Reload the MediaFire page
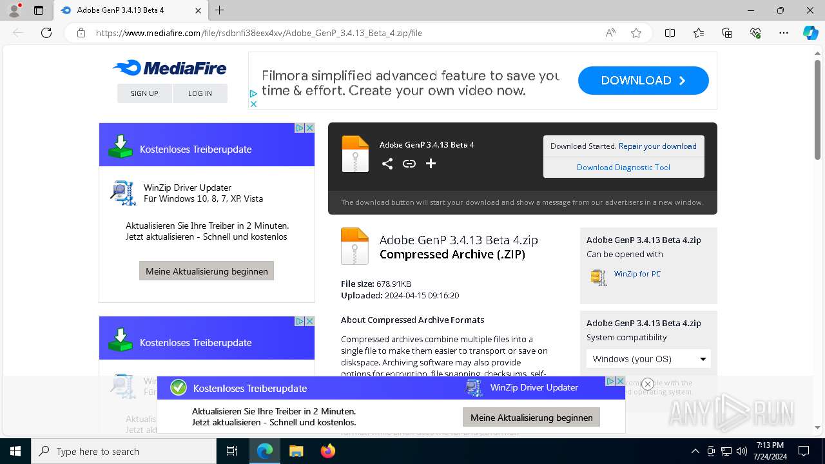Image resolution: width=825 pixels, height=464 pixels. tap(46, 33)
